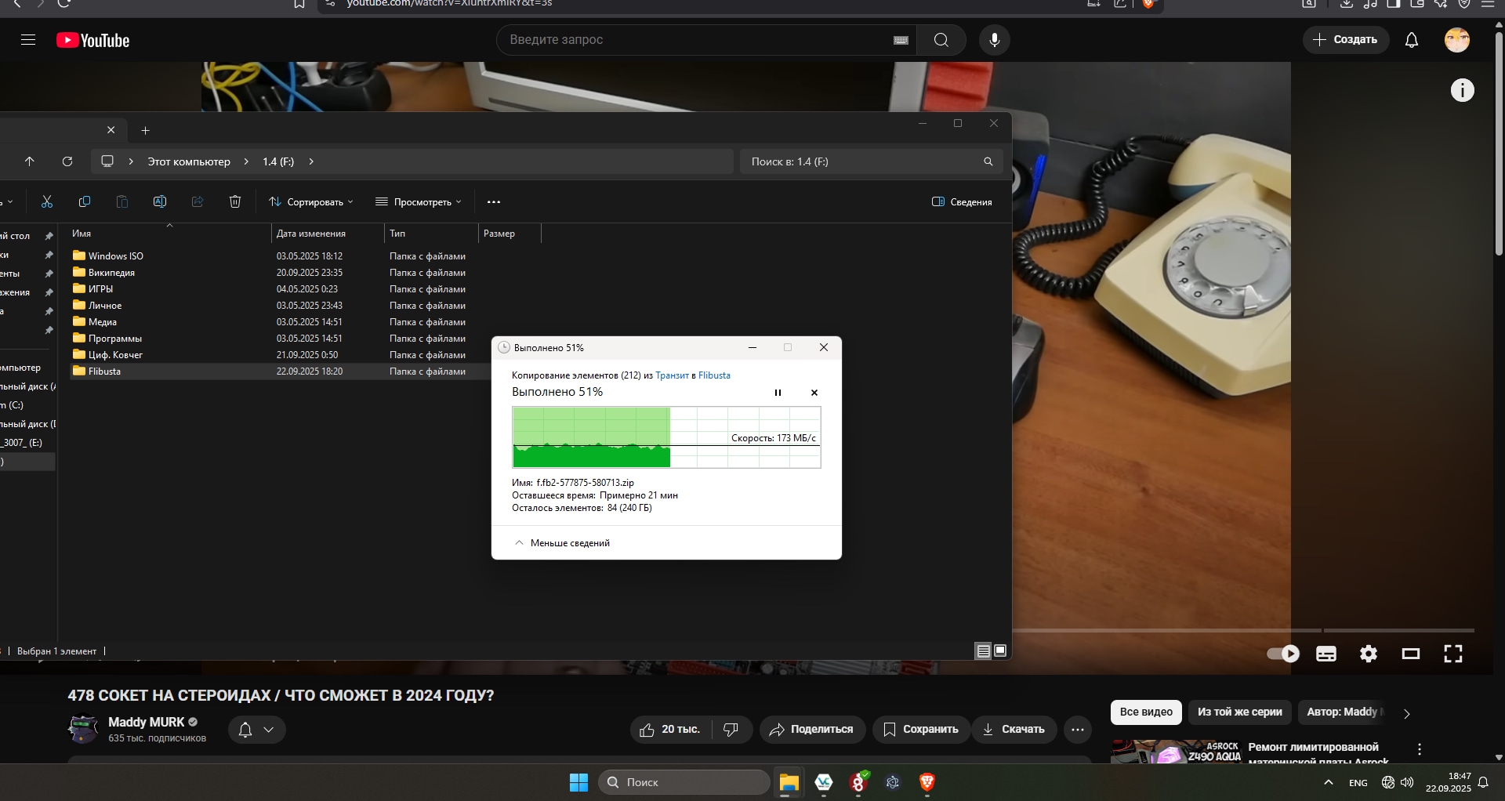Click YouTube voice search microphone
Screen dimensions: 1505x801
(x=994, y=40)
